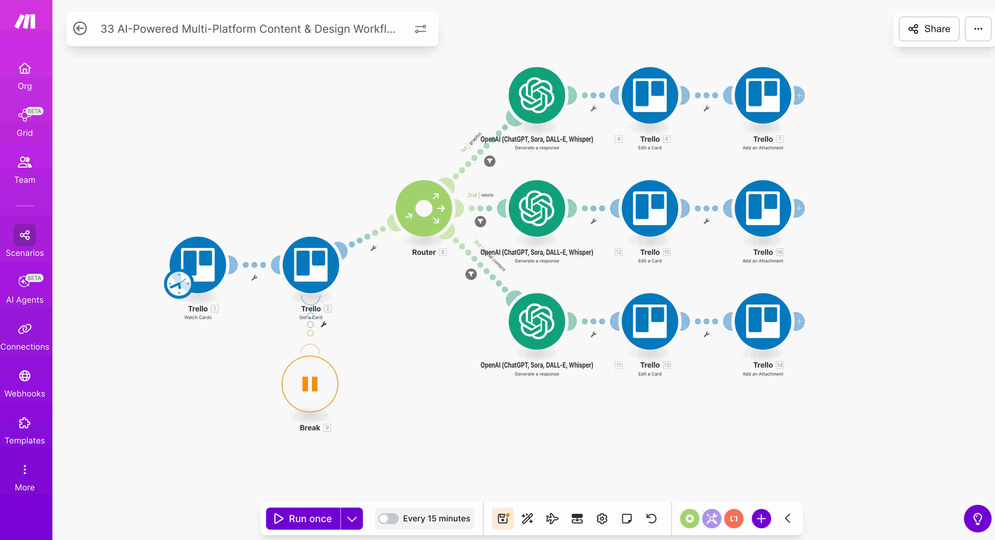Expand the Run once dropdown arrow
The width and height of the screenshot is (995, 540).
pos(352,518)
